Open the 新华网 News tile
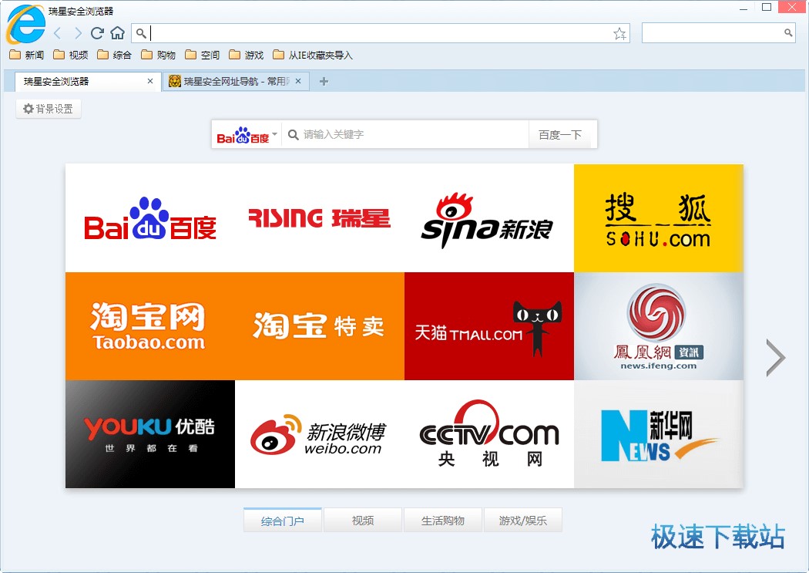The image size is (809, 573). pos(659,434)
